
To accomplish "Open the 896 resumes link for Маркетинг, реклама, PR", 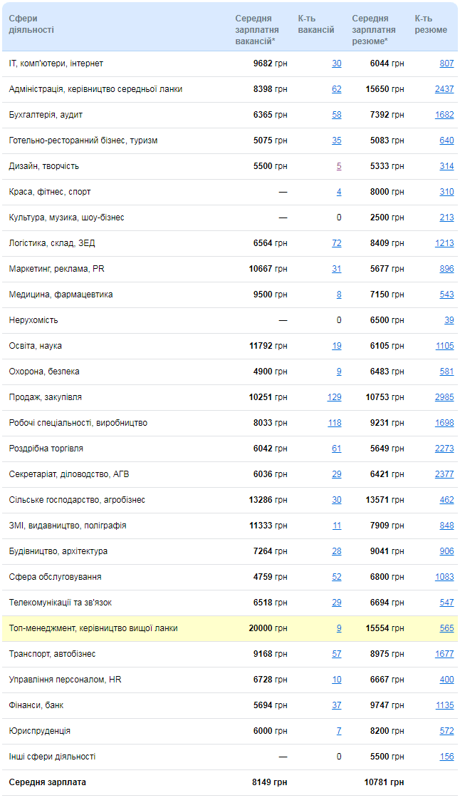I will [x=446, y=269].
